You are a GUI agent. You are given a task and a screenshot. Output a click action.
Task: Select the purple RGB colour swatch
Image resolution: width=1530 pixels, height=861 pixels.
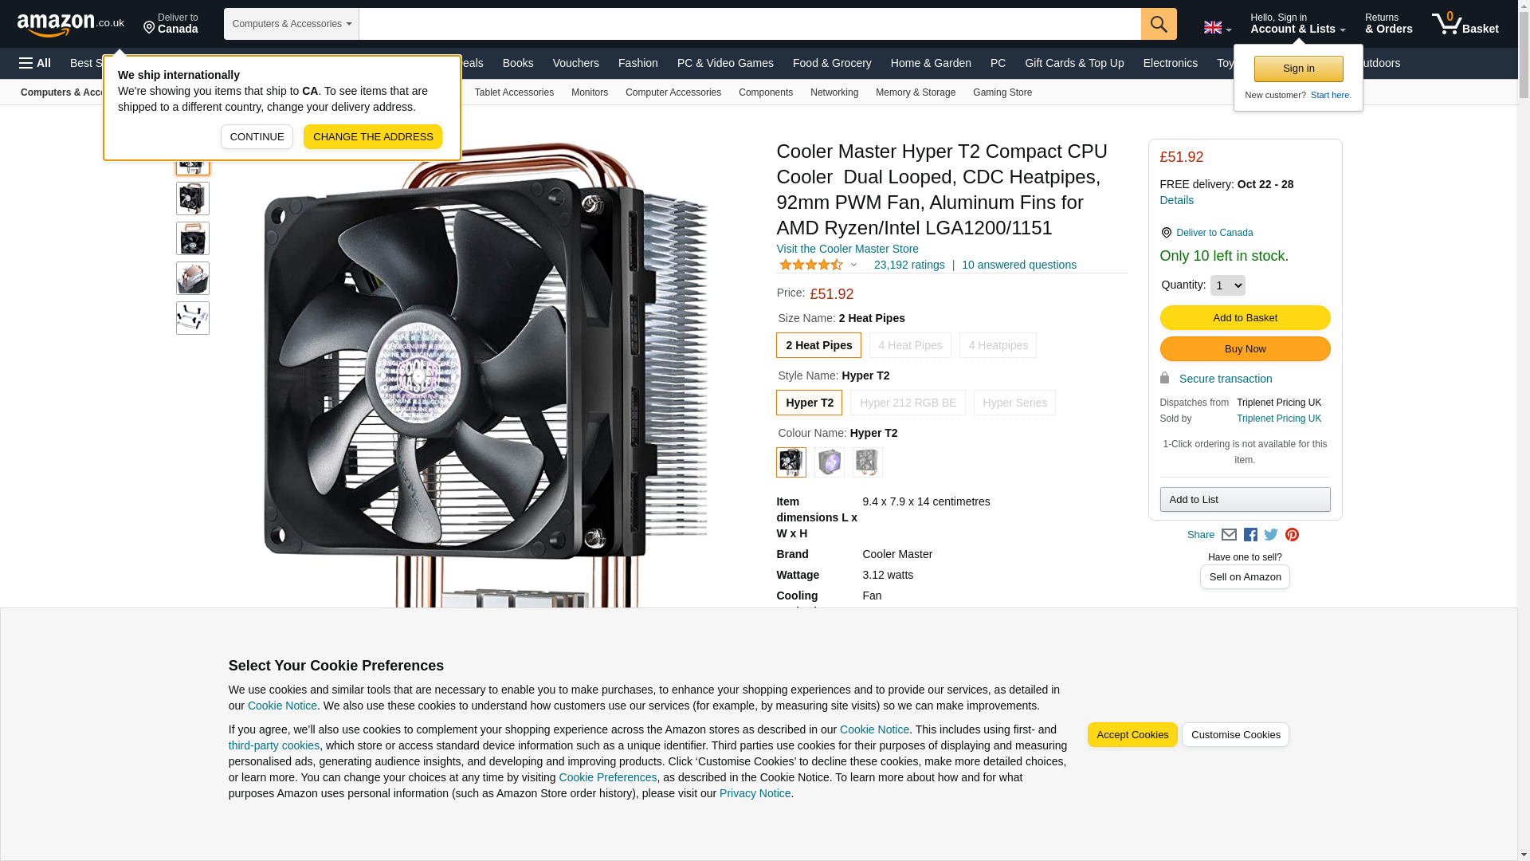830,462
